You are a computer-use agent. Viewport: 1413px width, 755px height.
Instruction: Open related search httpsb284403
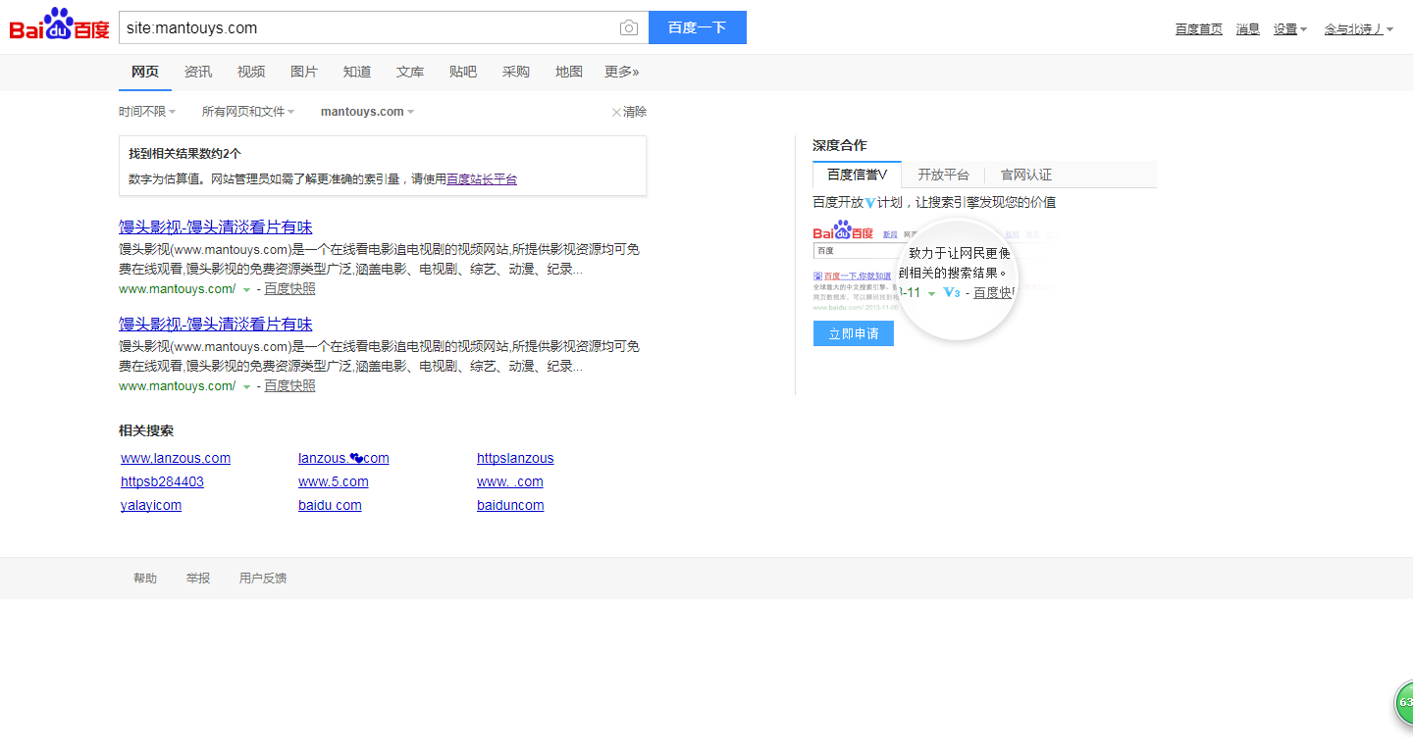[162, 481]
